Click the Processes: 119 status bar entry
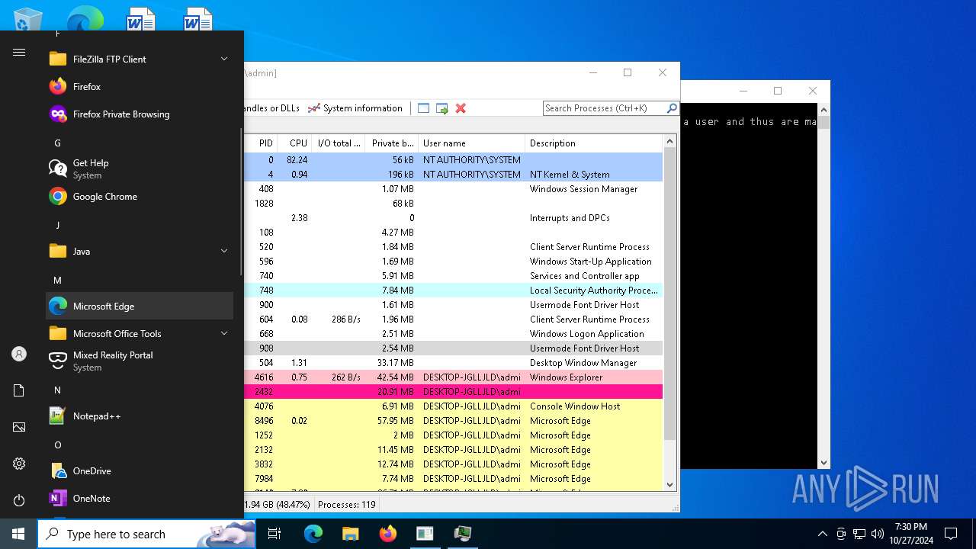The height and width of the screenshot is (549, 976). (x=346, y=505)
